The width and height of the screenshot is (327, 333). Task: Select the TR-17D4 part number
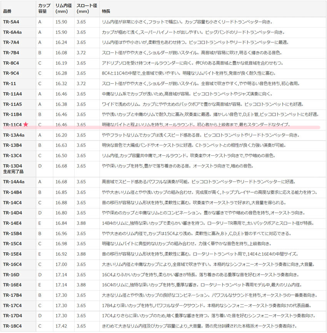coord(13,316)
